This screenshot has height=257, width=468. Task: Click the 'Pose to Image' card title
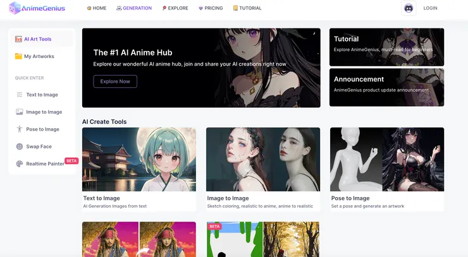pyautogui.click(x=350, y=198)
